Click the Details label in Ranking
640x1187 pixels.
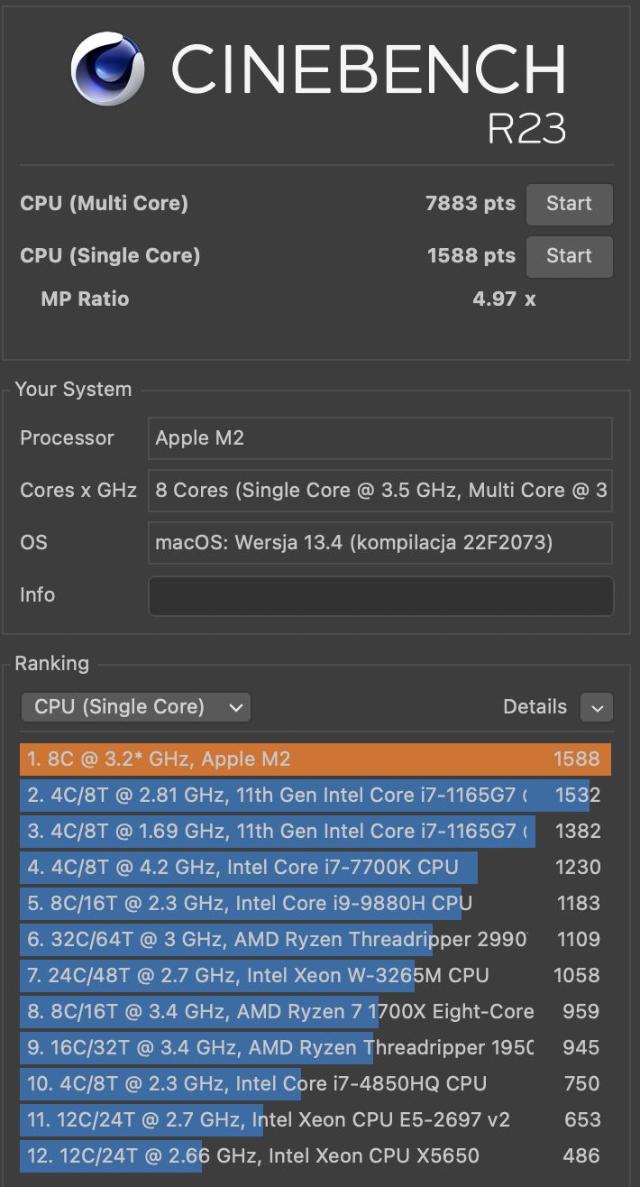pyautogui.click(x=535, y=707)
